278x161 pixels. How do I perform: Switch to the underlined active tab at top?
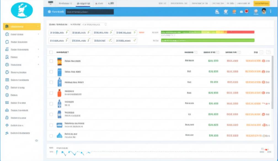(83, 3)
